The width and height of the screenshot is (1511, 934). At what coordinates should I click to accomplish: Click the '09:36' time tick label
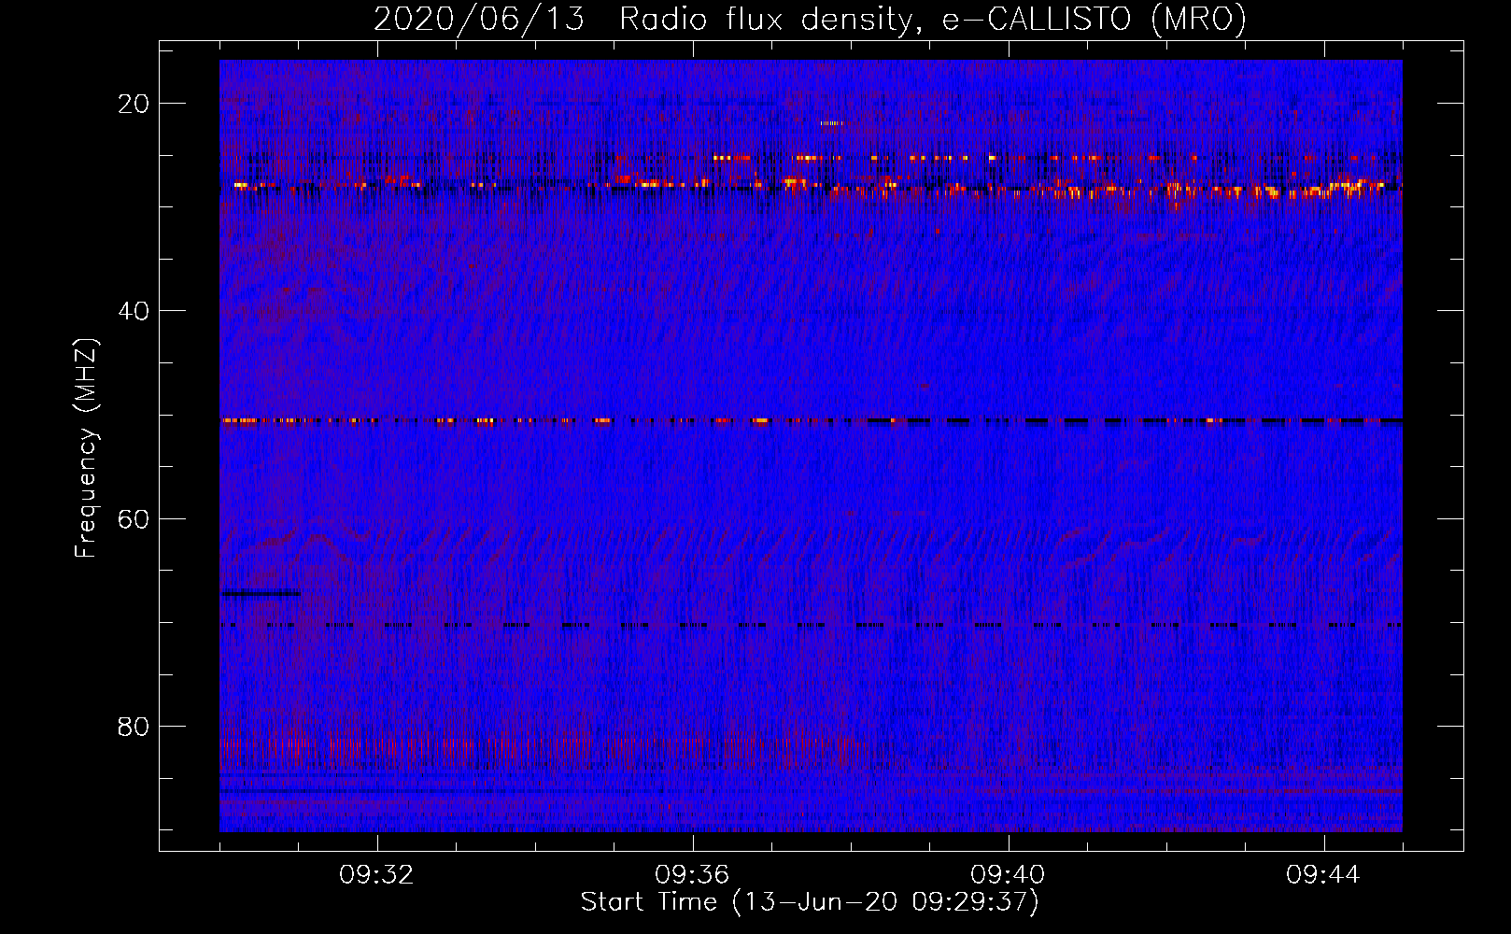click(x=692, y=875)
